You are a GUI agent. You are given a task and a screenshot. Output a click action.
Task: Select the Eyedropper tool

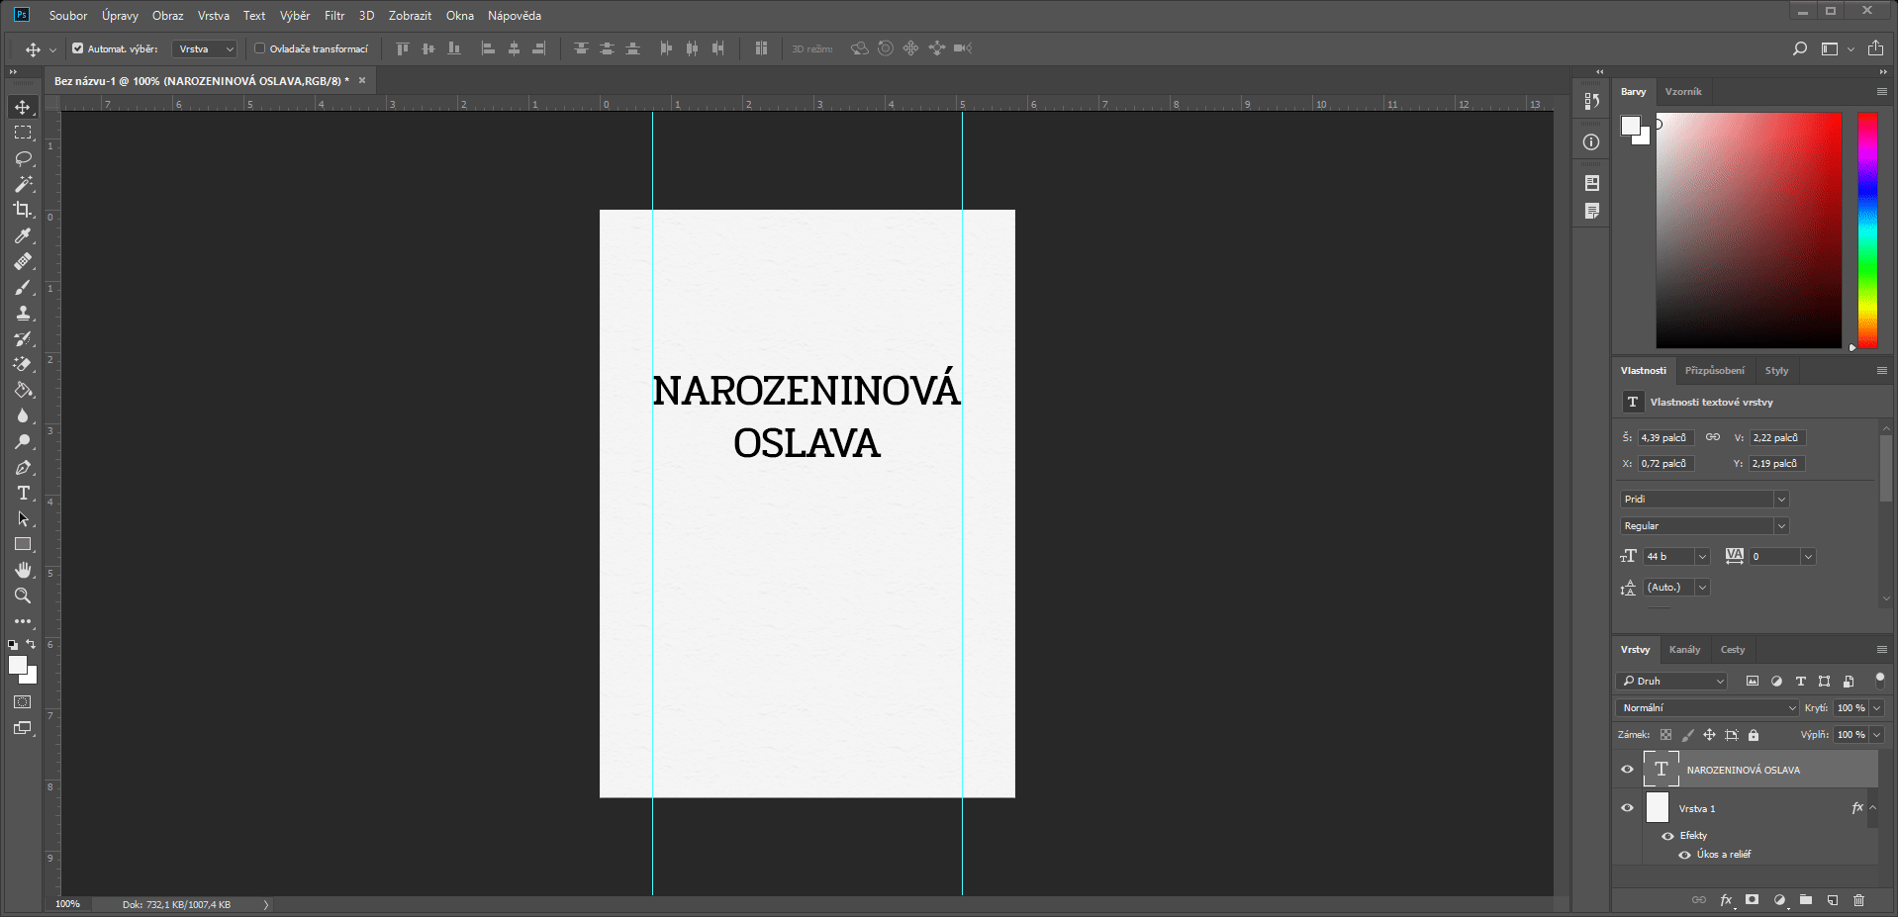pyautogui.click(x=23, y=235)
